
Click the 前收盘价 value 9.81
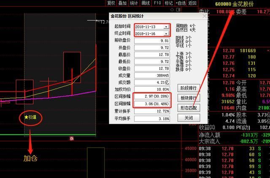(x=152, y=40)
